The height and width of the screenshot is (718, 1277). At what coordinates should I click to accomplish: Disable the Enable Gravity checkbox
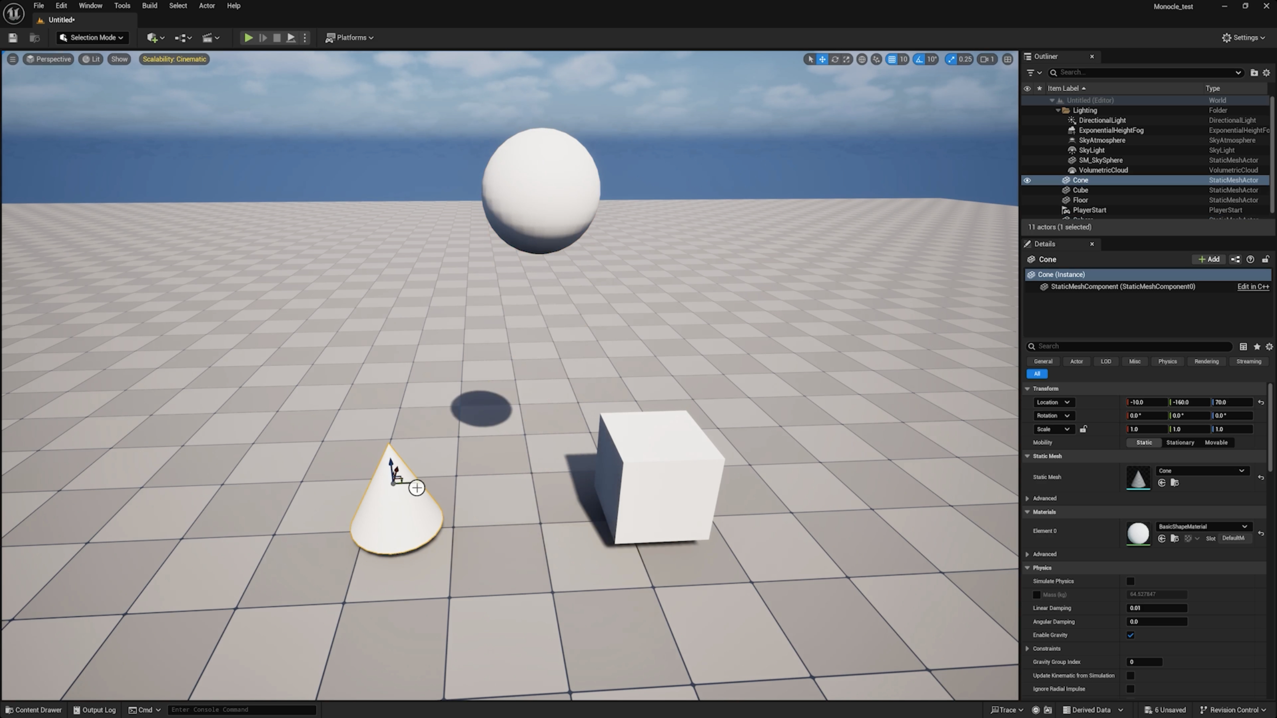pyautogui.click(x=1131, y=635)
